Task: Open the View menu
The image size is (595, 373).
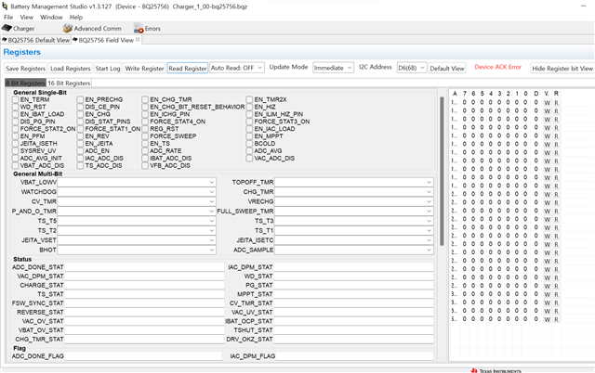Action: coord(27,17)
